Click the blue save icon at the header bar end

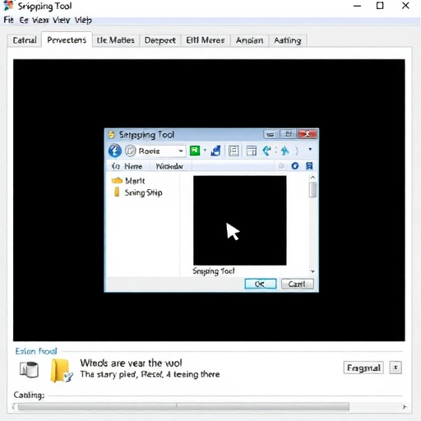[309, 166]
